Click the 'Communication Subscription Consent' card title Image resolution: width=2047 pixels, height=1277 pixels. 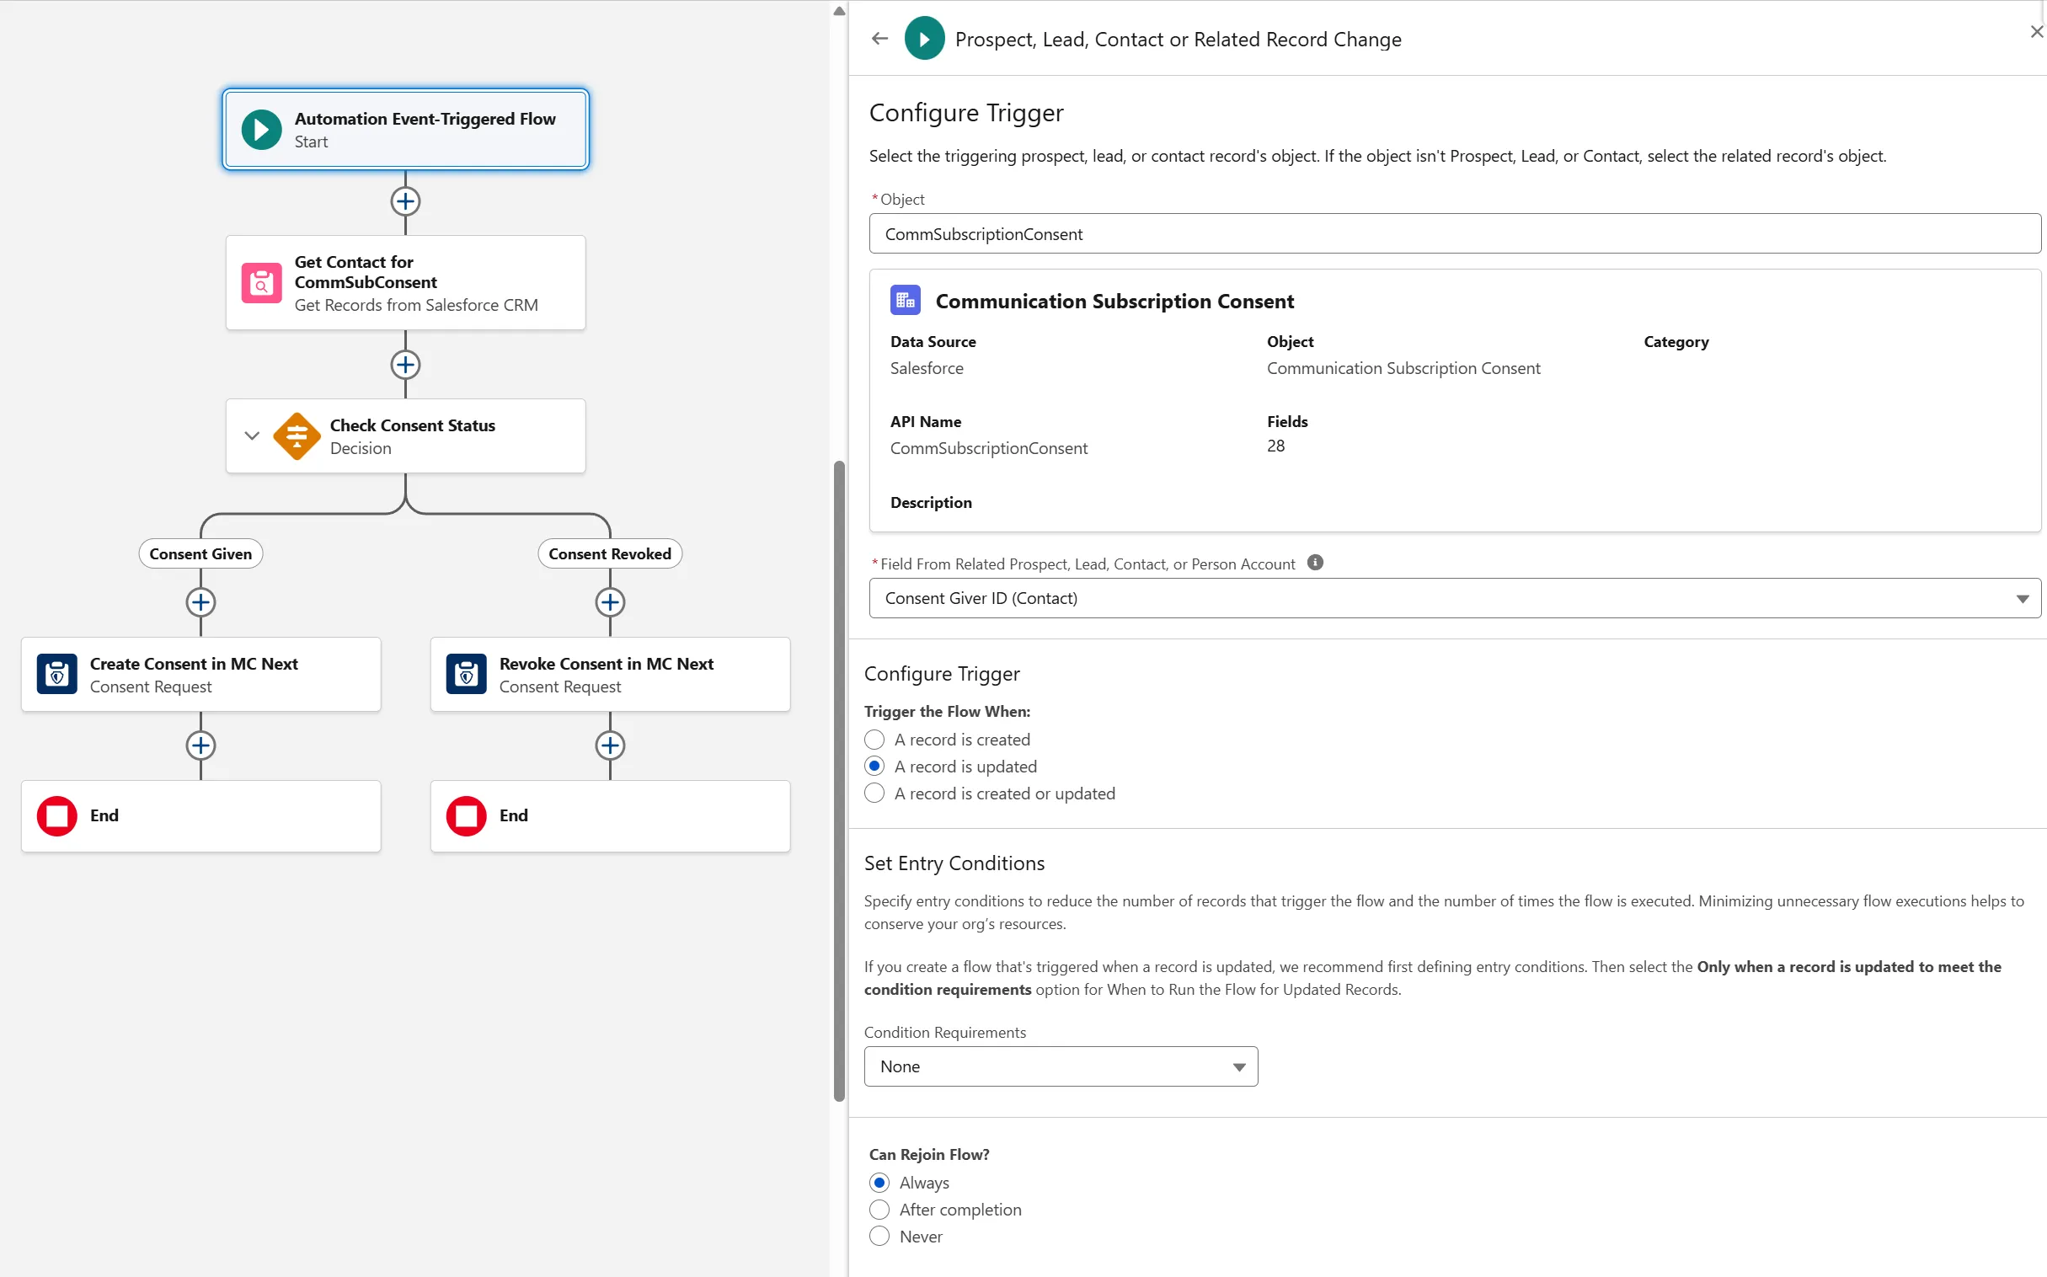[x=1114, y=301]
